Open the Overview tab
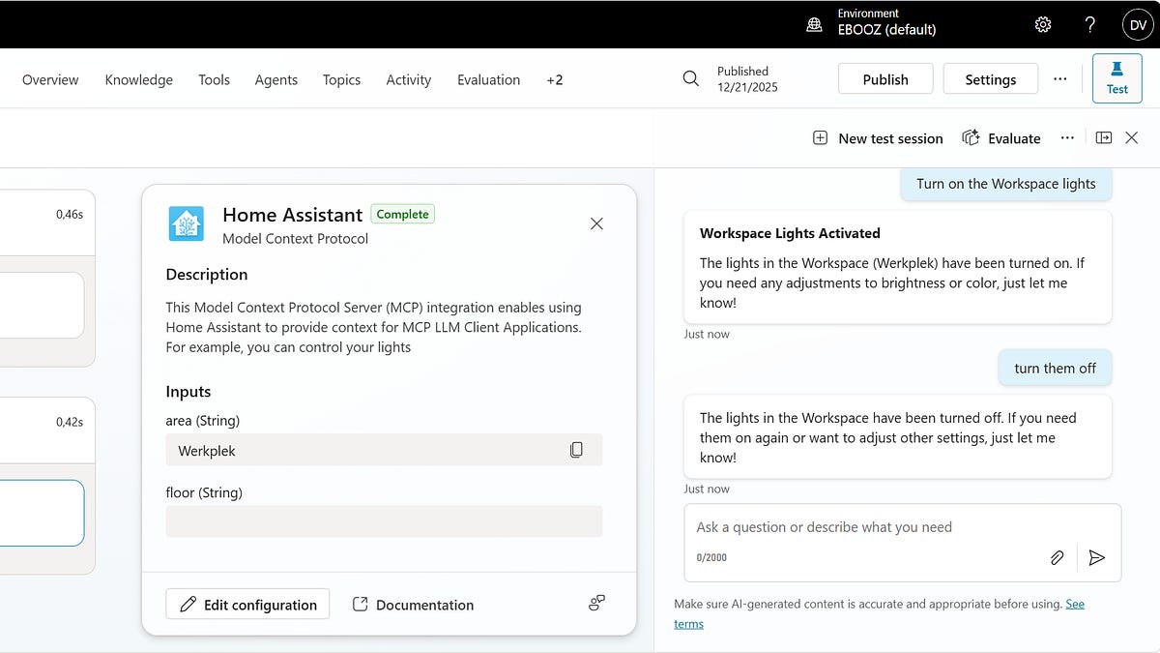1160x653 pixels. pos(50,79)
